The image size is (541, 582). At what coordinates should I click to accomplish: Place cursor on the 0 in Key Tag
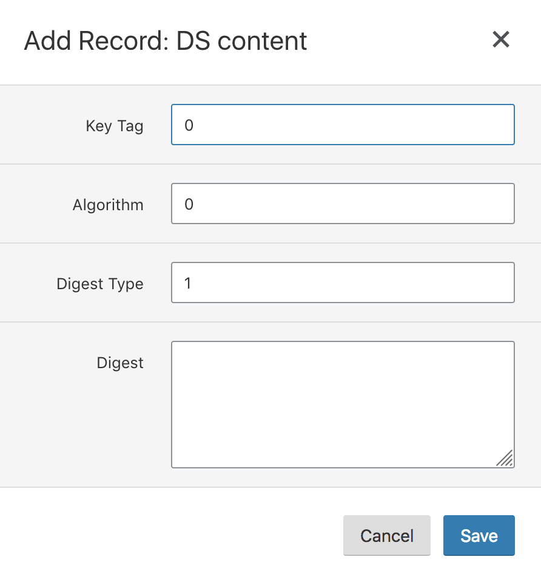[189, 125]
